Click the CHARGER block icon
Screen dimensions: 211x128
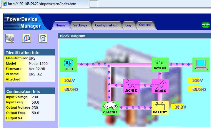point(110,108)
